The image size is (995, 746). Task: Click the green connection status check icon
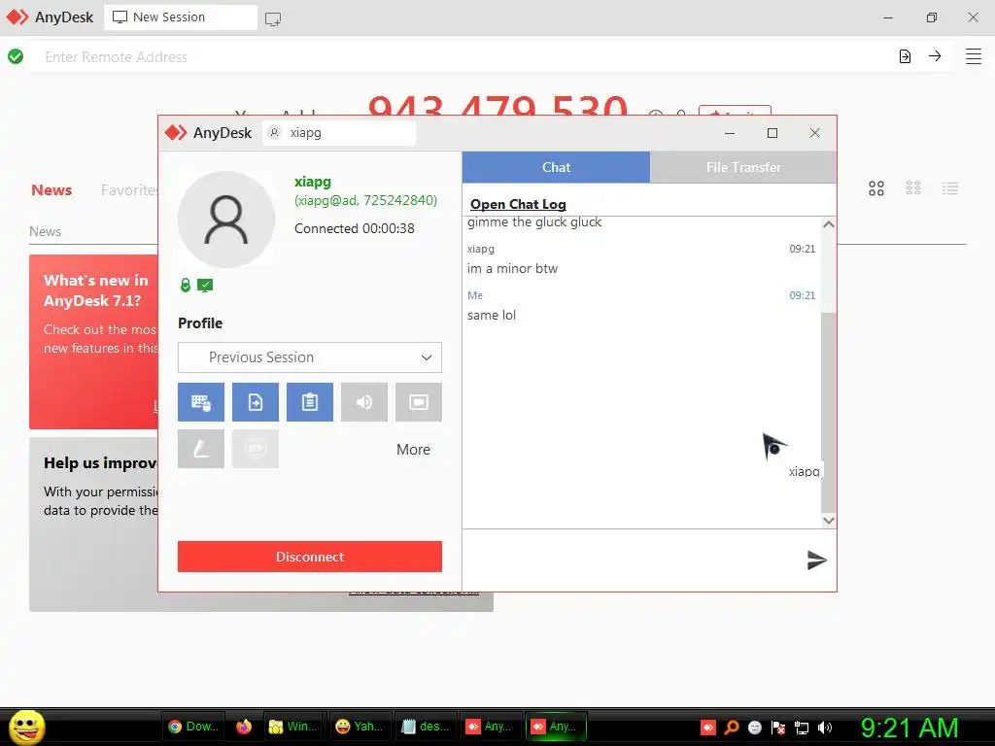16,56
